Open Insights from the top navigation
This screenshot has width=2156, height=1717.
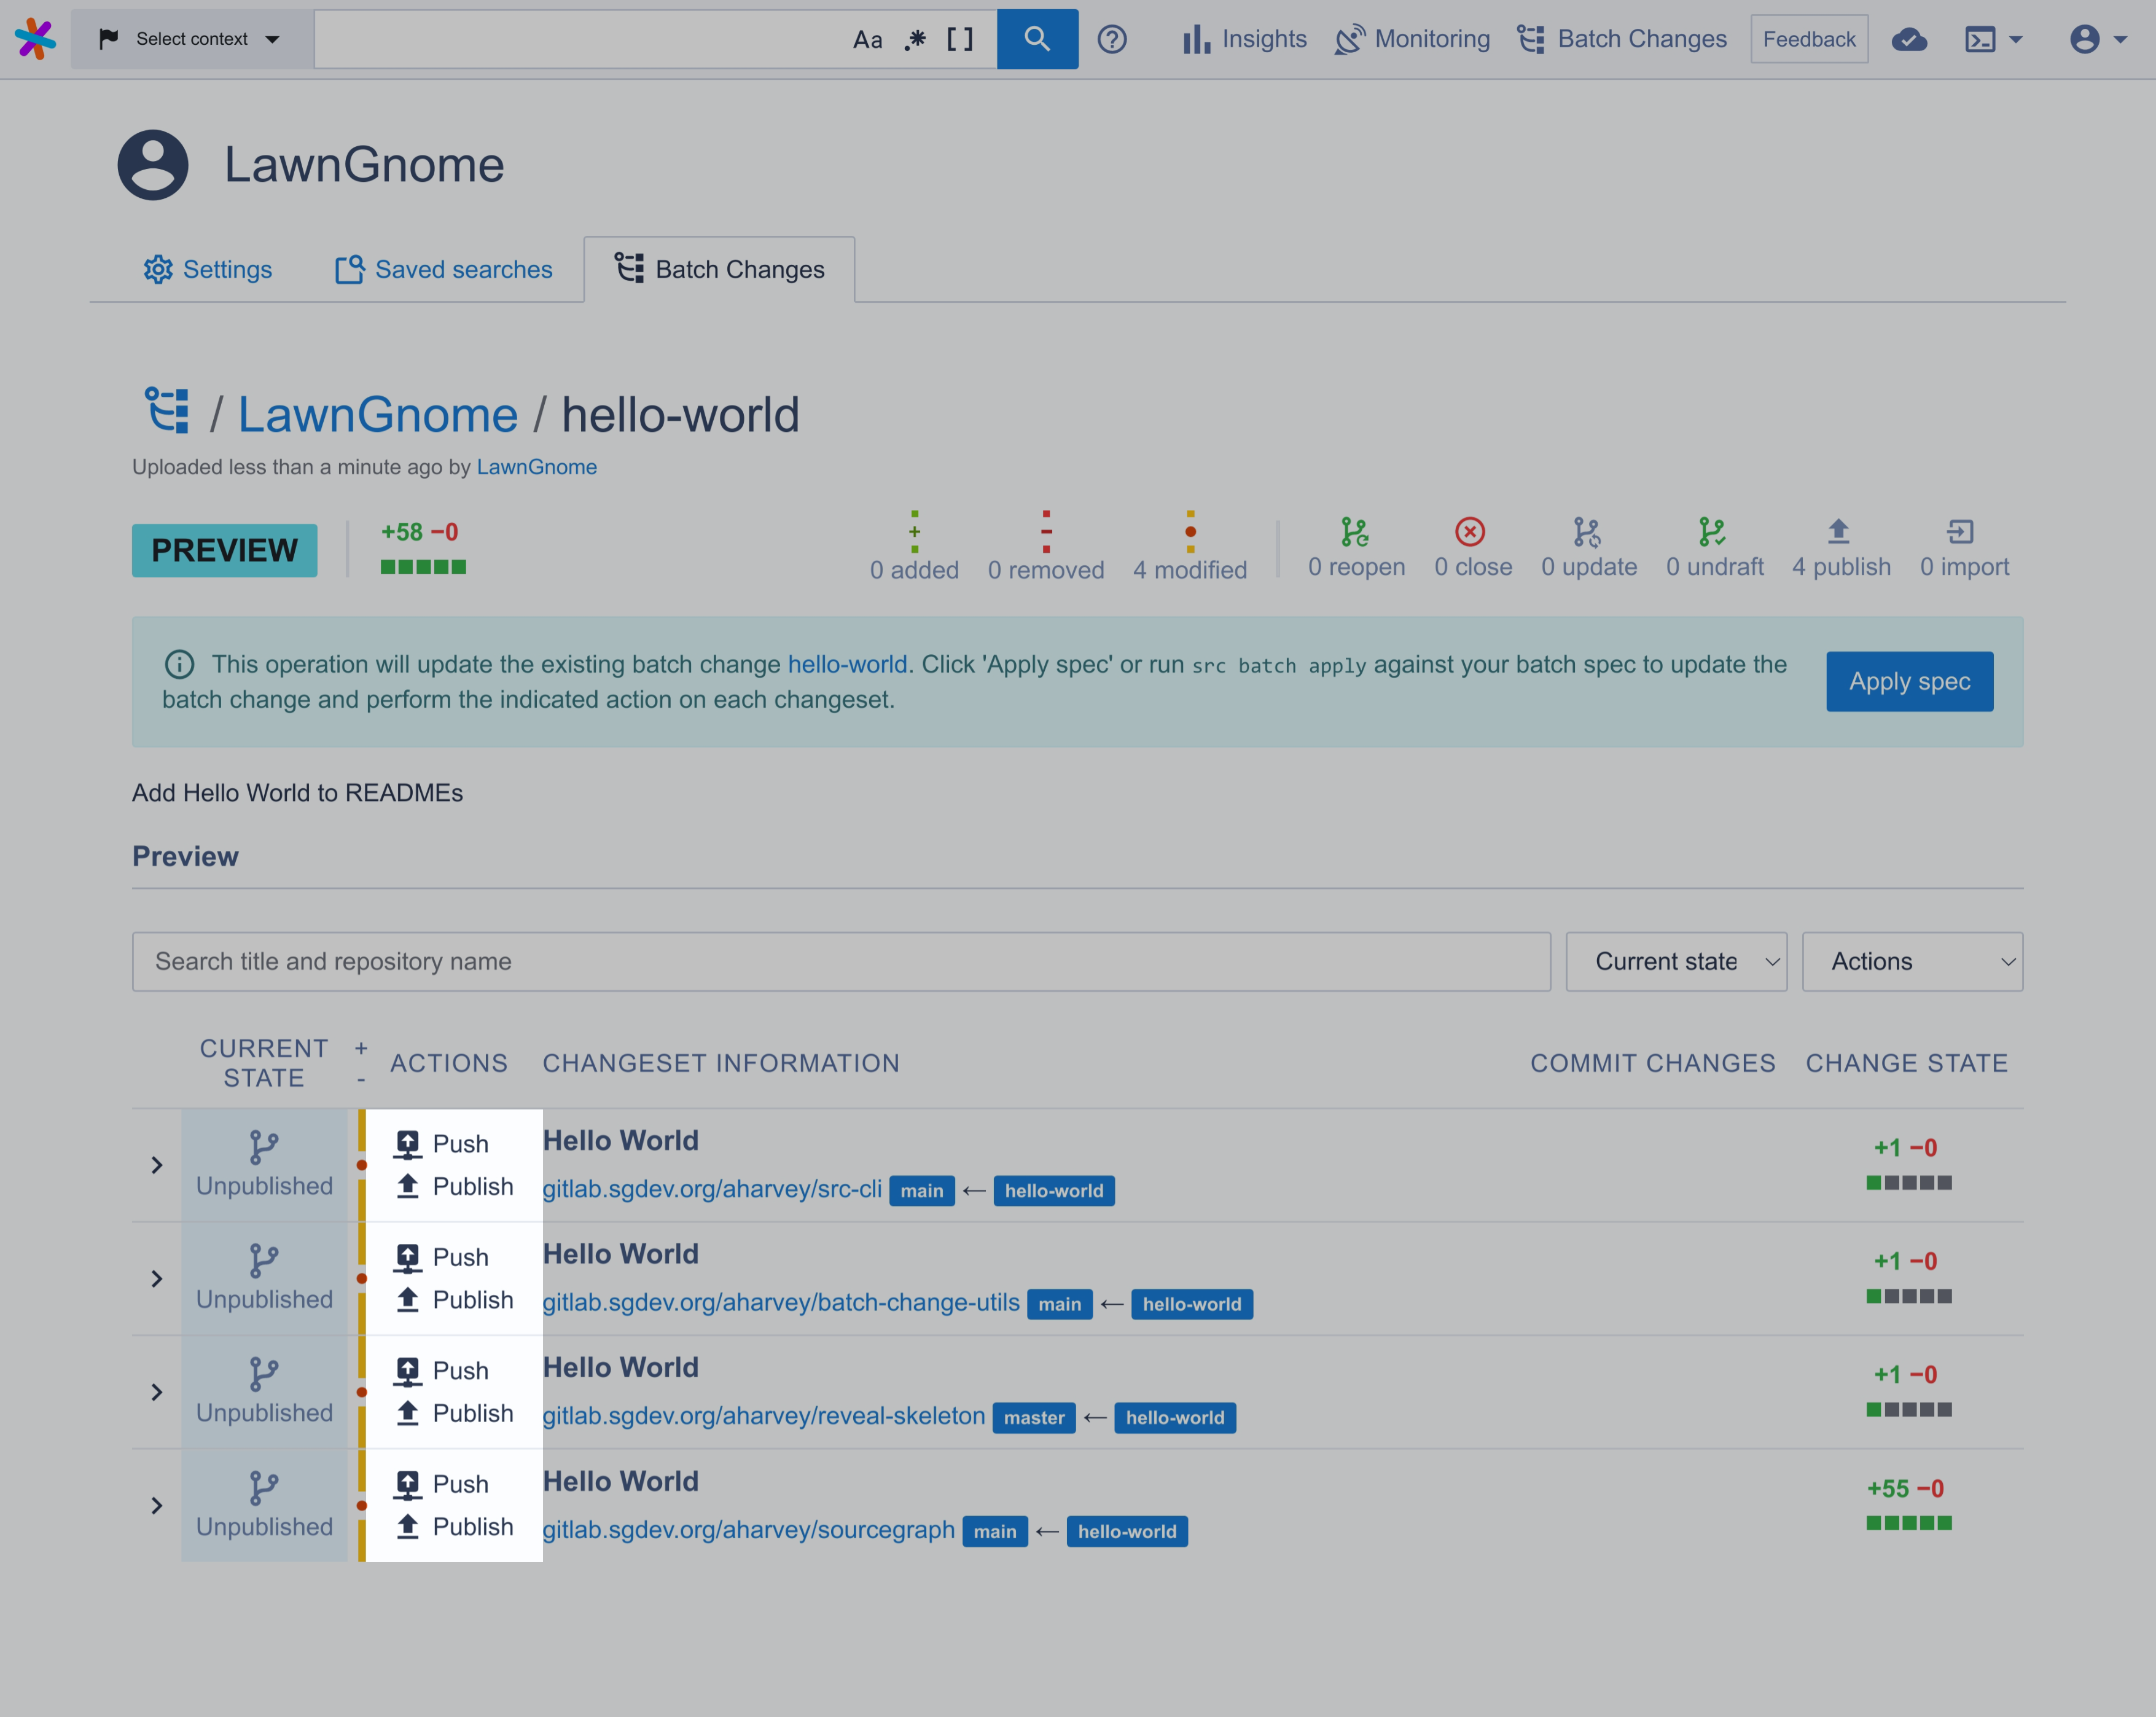tap(1244, 39)
